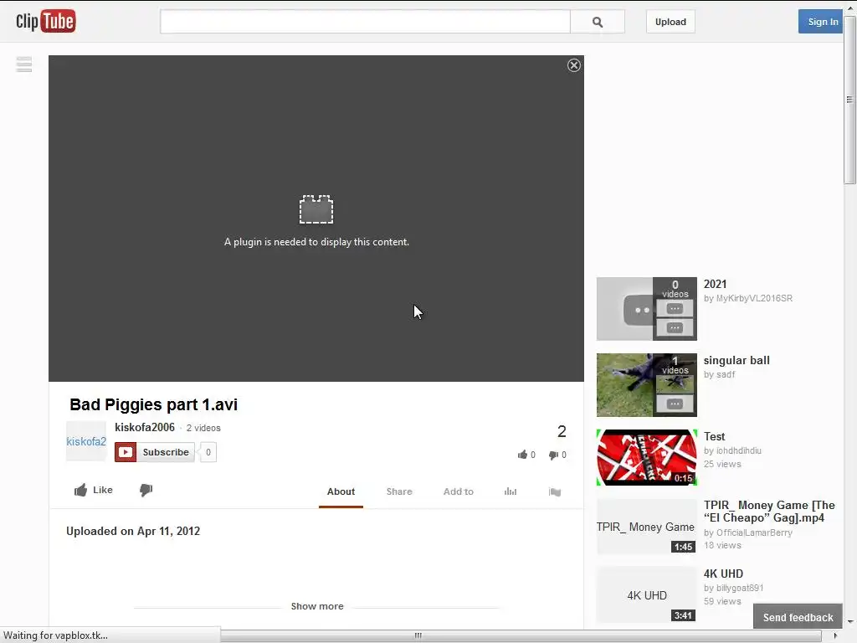Click the thumbs-up count icon near views
The height and width of the screenshot is (643, 857).
[522, 455]
